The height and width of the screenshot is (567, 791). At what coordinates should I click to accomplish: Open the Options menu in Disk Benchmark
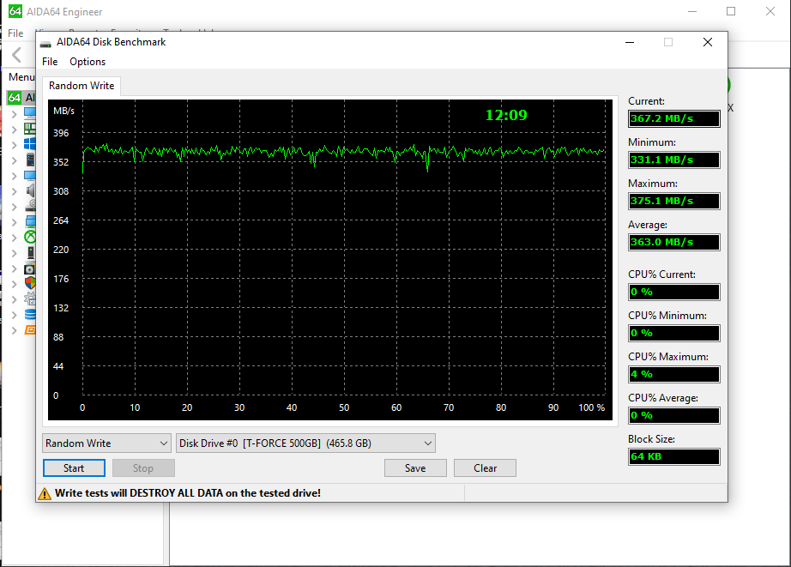point(88,62)
